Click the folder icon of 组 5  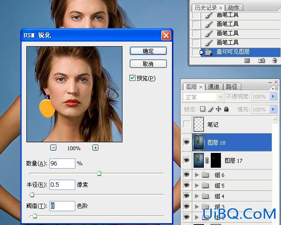pos(205,185)
